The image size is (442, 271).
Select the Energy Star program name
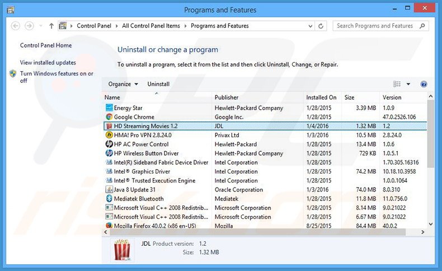[x=128, y=108]
